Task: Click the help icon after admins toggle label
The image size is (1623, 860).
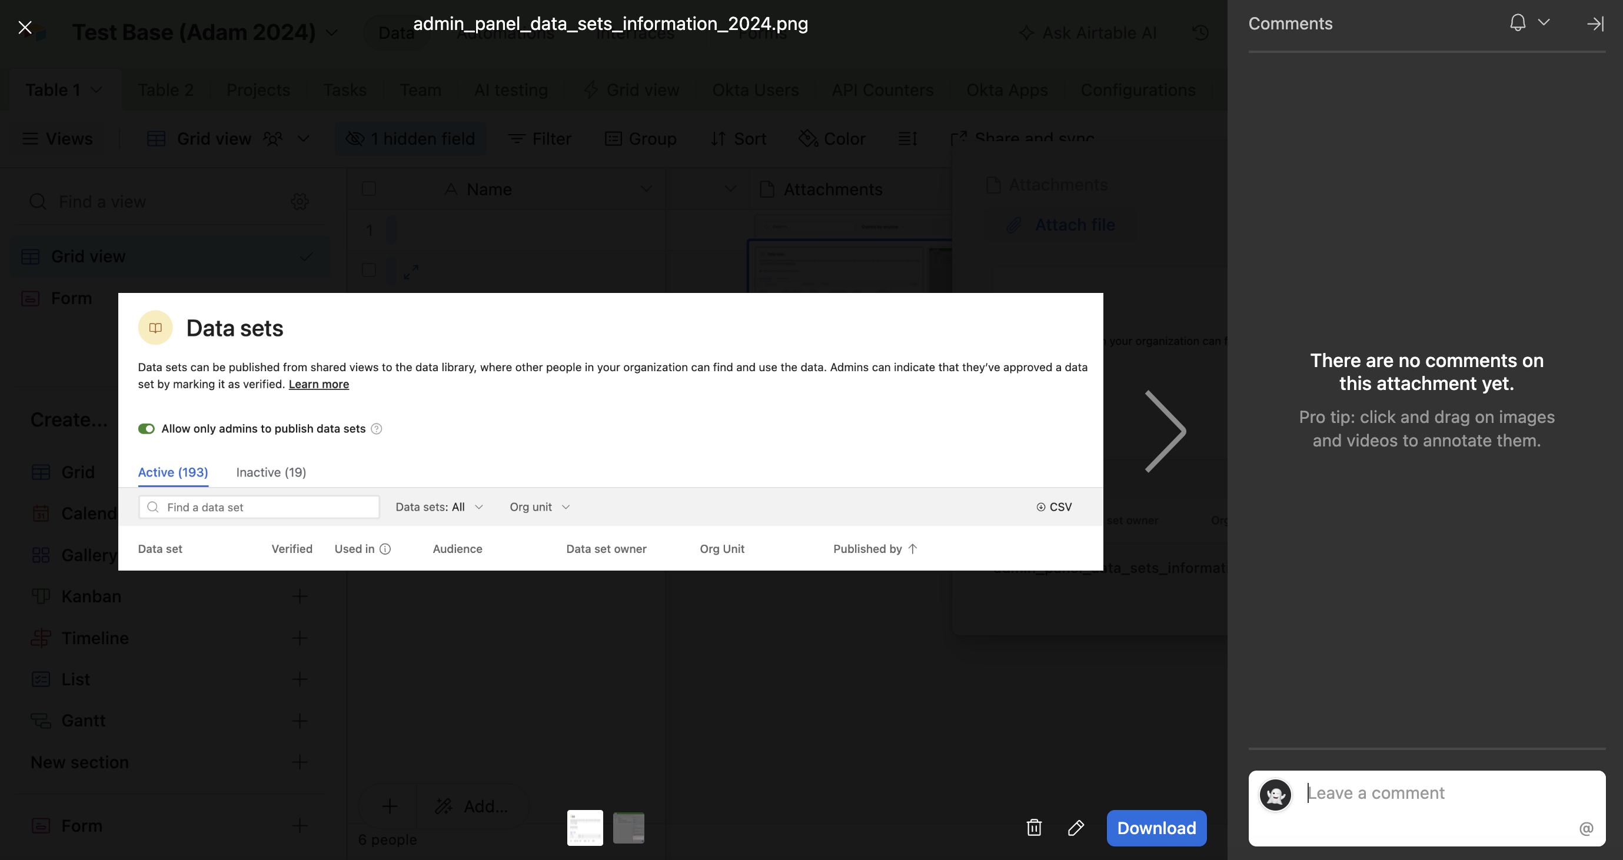Action: (x=376, y=429)
